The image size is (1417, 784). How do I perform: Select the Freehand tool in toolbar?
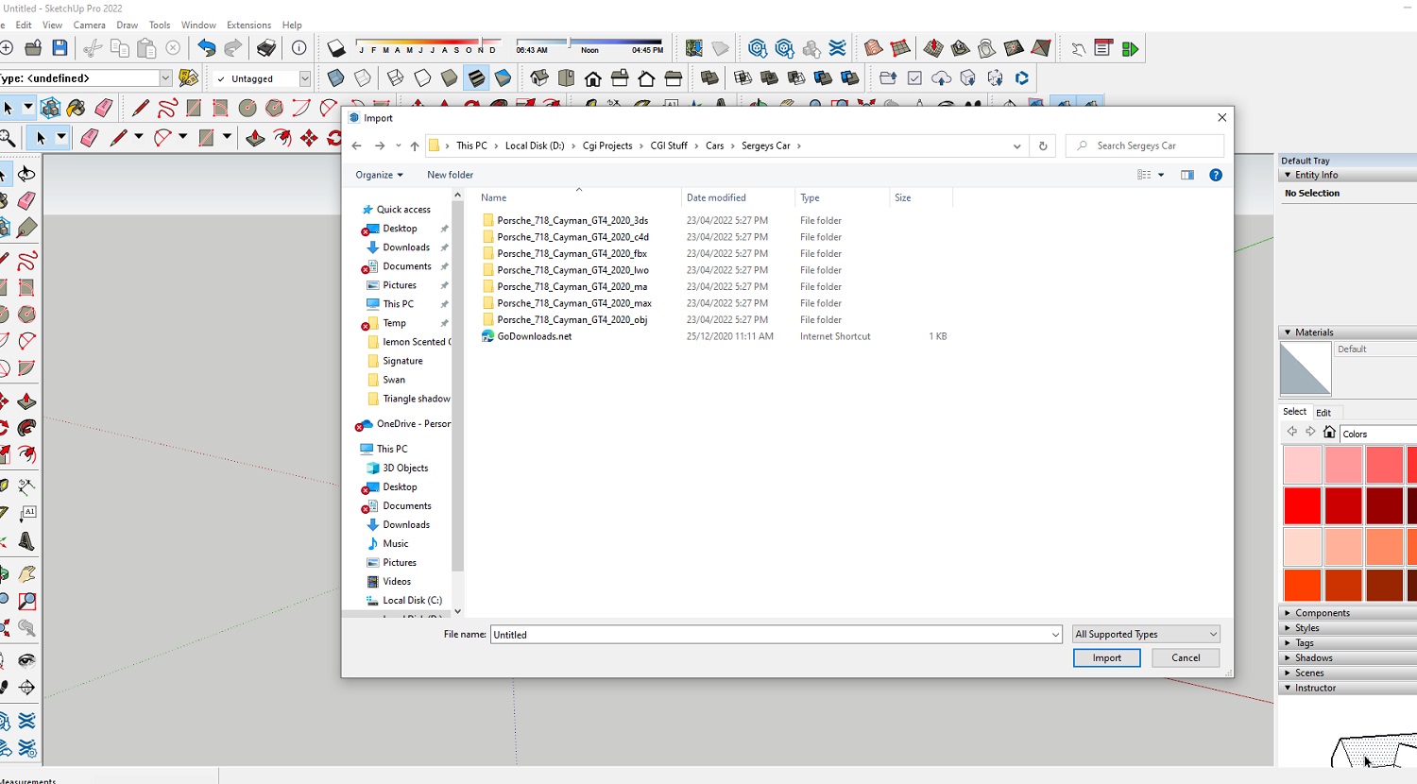coord(167,109)
